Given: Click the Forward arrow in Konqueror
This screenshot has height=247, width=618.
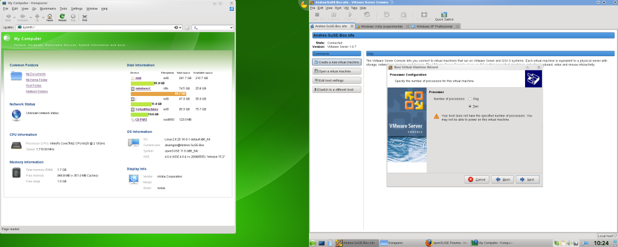Looking at the screenshot, I should [22, 18].
